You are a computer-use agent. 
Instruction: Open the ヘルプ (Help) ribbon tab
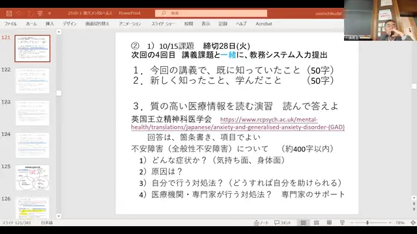point(241,23)
